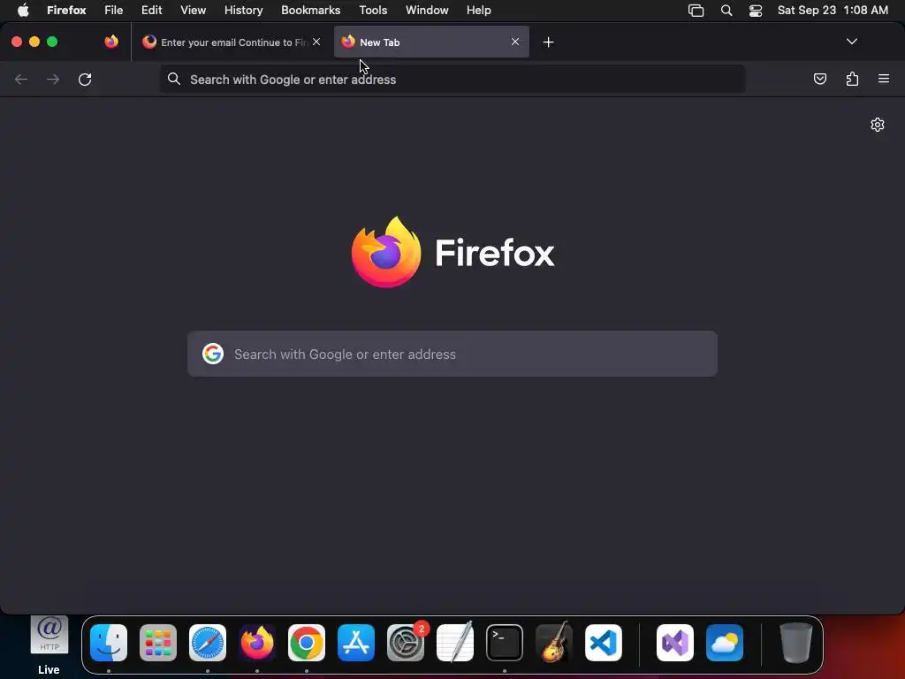Open the Firefox hamburger application menu
905x679 pixels.
884,79
